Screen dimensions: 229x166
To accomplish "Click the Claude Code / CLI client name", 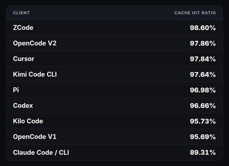I will click(41, 152).
